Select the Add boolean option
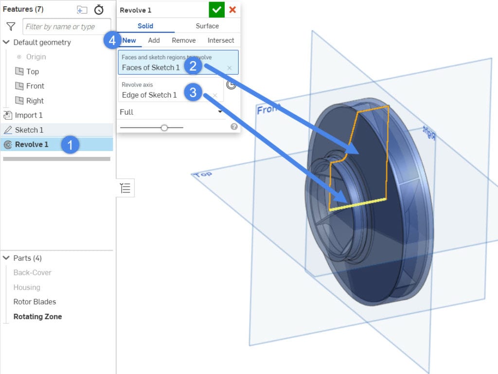The width and height of the screenshot is (498, 374). (154, 40)
